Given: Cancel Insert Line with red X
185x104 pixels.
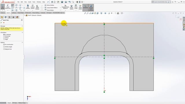Looking at the screenshot, I should click(x=4, y=23).
